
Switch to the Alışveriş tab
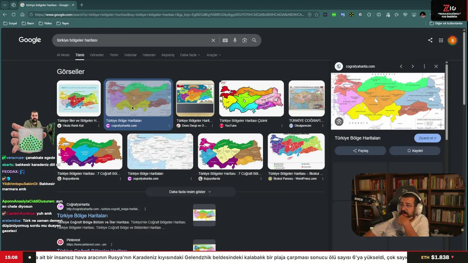tap(168, 55)
